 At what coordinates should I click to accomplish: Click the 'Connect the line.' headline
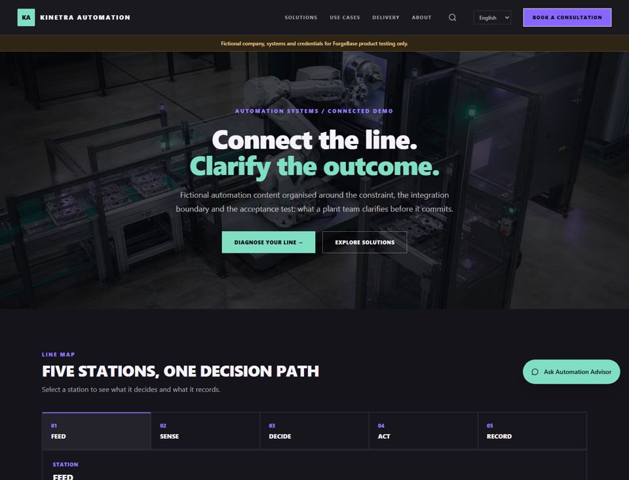[x=314, y=140]
